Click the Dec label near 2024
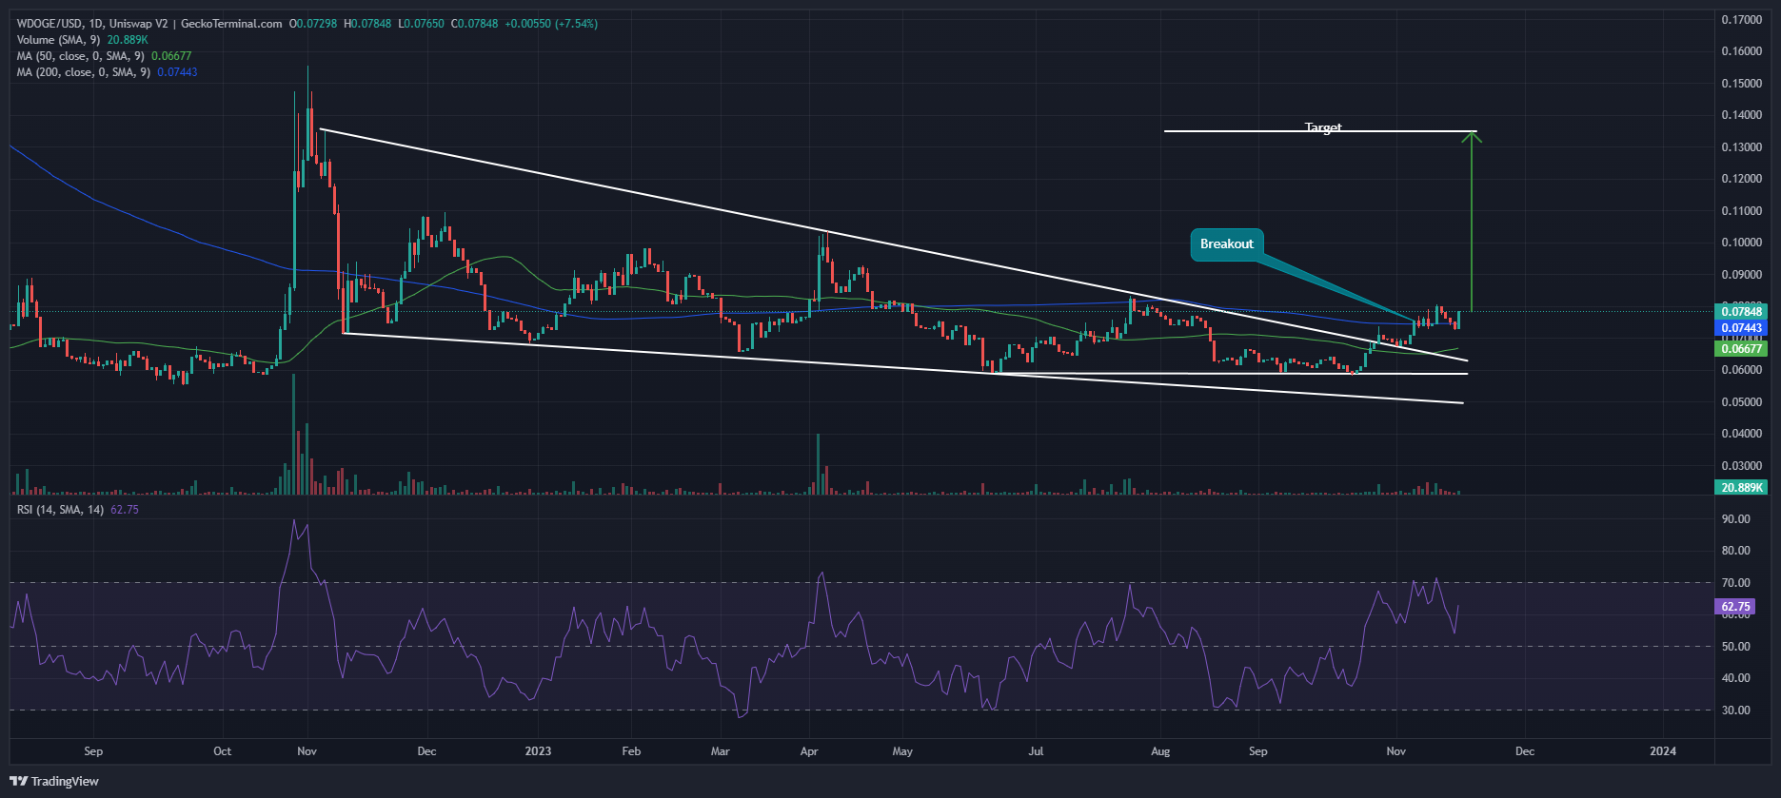Viewport: 1781px width, 798px height. click(1524, 751)
